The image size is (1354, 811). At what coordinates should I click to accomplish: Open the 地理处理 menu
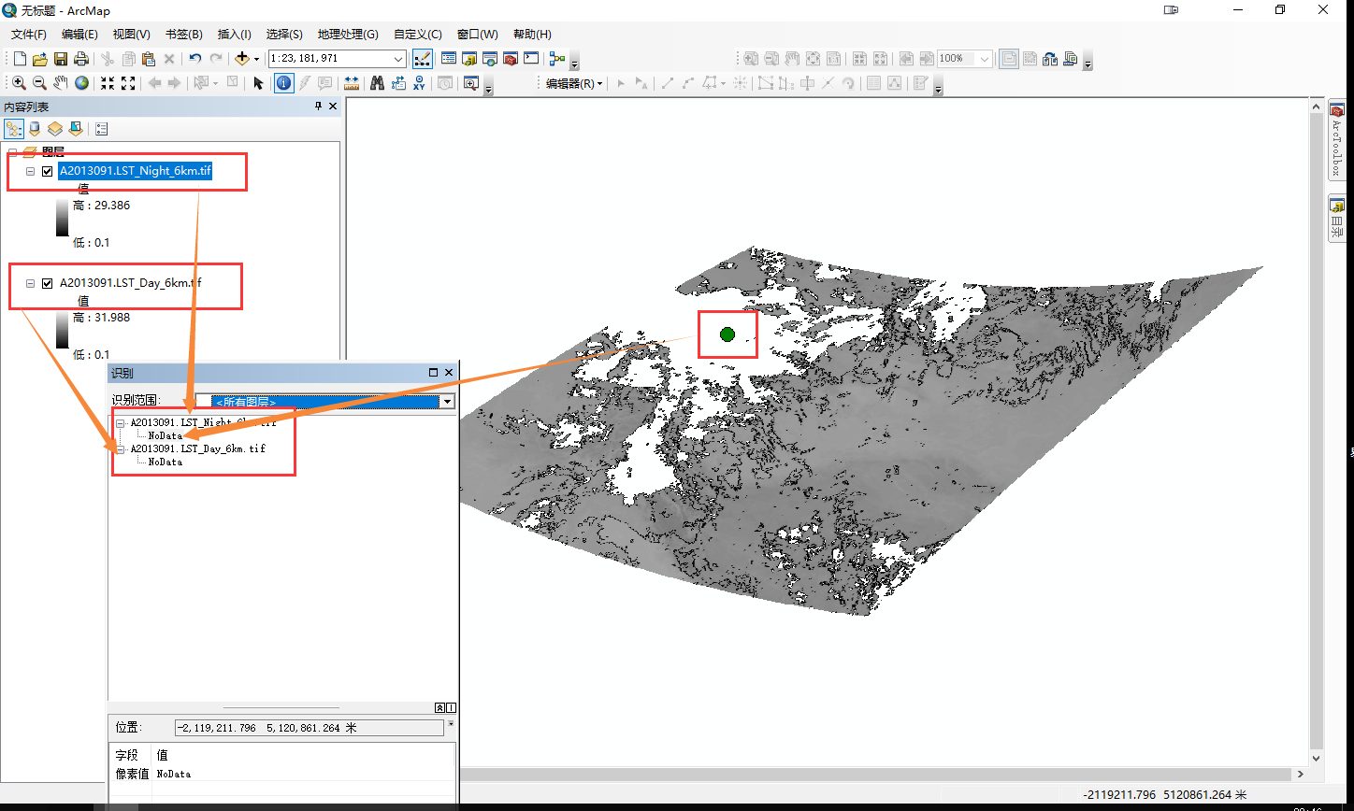click(x=347, y=34)
